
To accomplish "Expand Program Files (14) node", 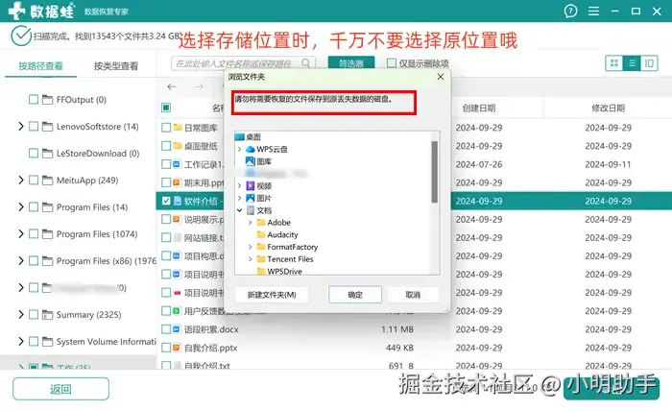I will coord(20,207).
